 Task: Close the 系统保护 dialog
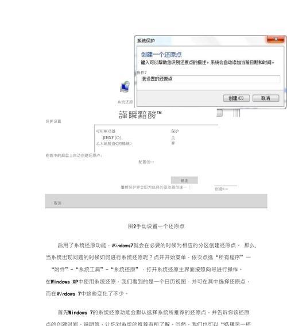point(276,39)
